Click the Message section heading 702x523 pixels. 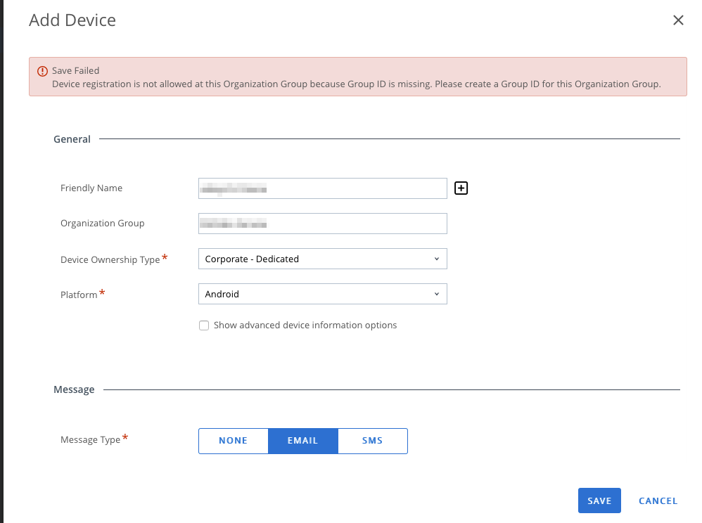tap(74, 389)
